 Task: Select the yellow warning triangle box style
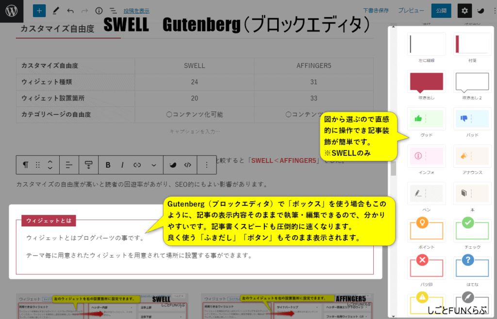tap(426, 303)
